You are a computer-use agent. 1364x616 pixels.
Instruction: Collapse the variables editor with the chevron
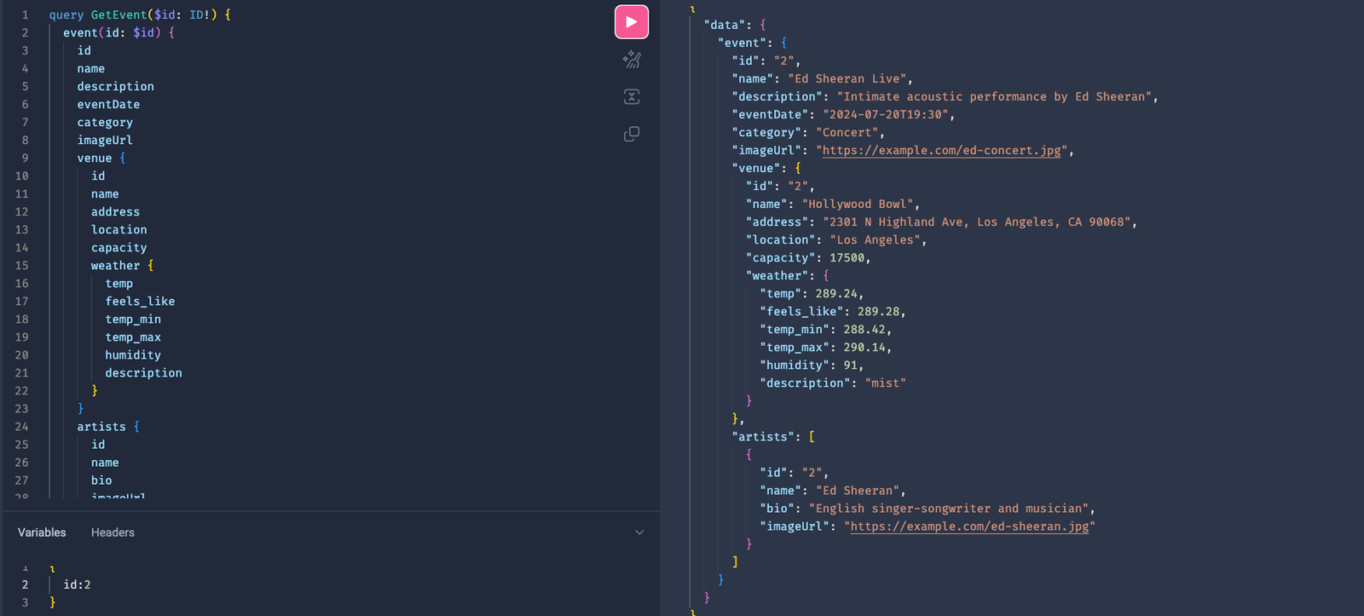[639, 533]
